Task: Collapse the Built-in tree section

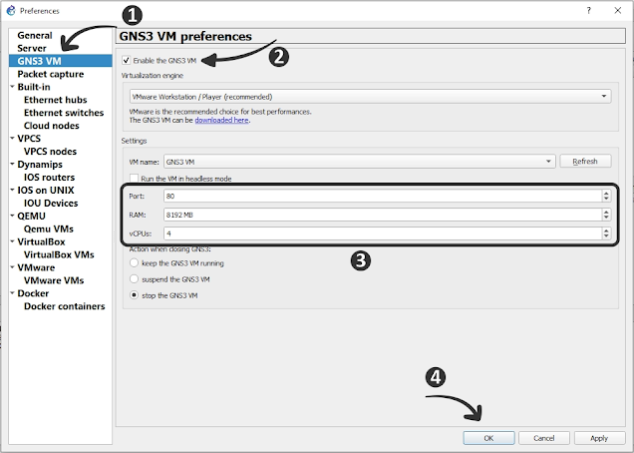Action: click(x=12, y=87)
